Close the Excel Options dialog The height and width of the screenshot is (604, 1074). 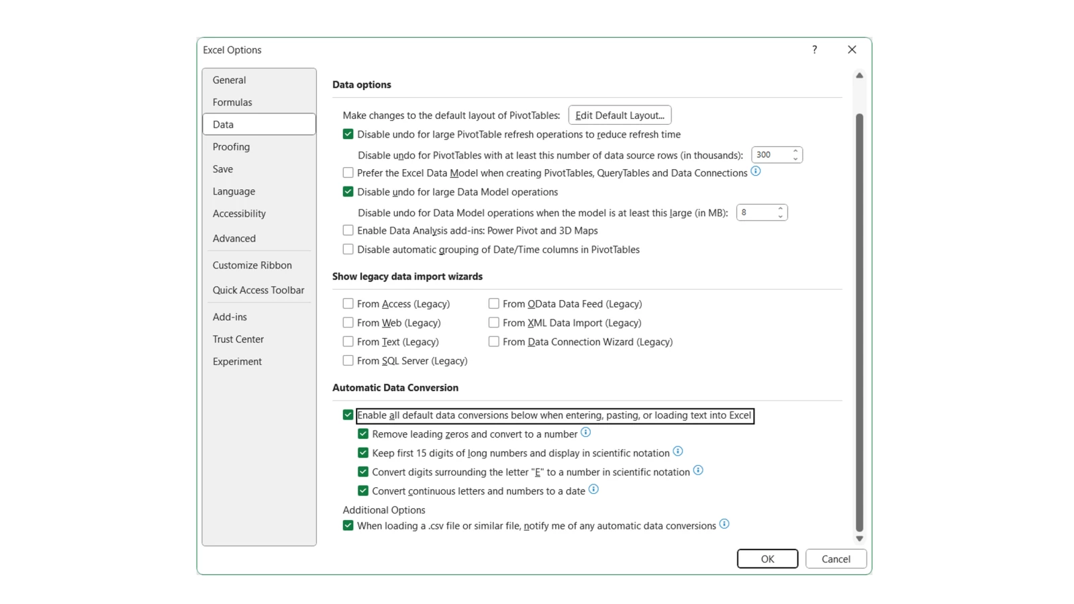[852, 50]
